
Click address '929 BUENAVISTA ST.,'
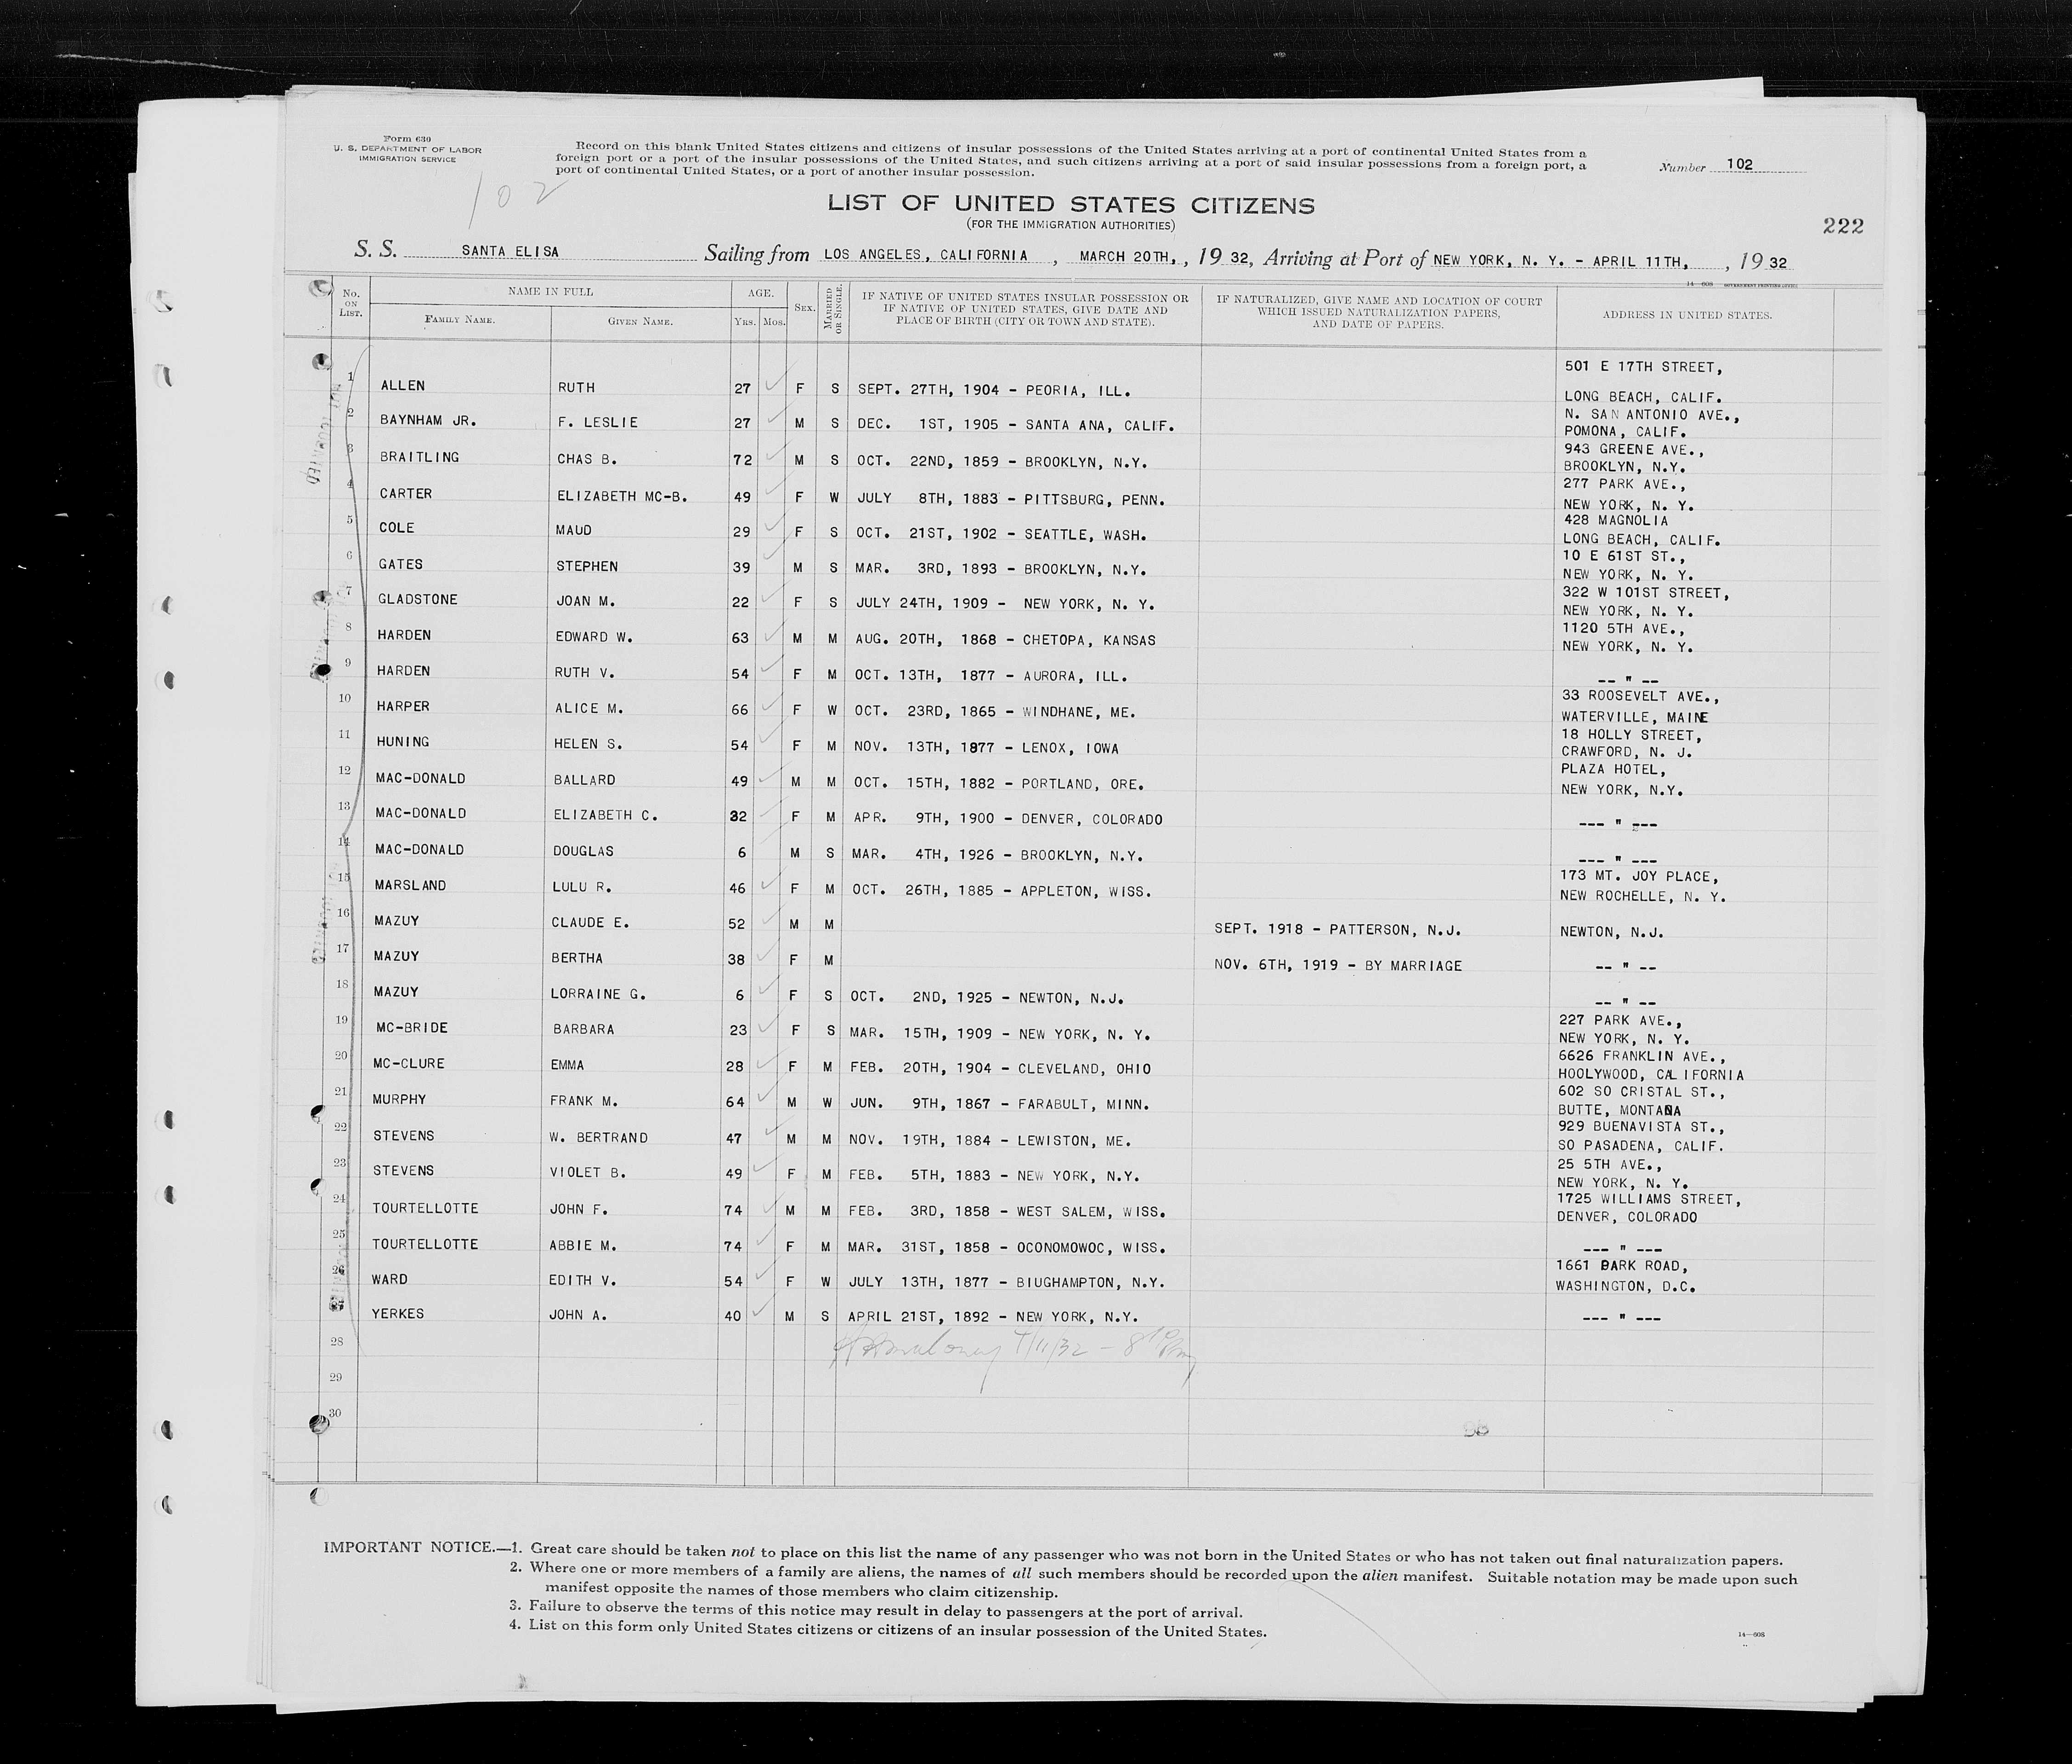[1642, 1127]
